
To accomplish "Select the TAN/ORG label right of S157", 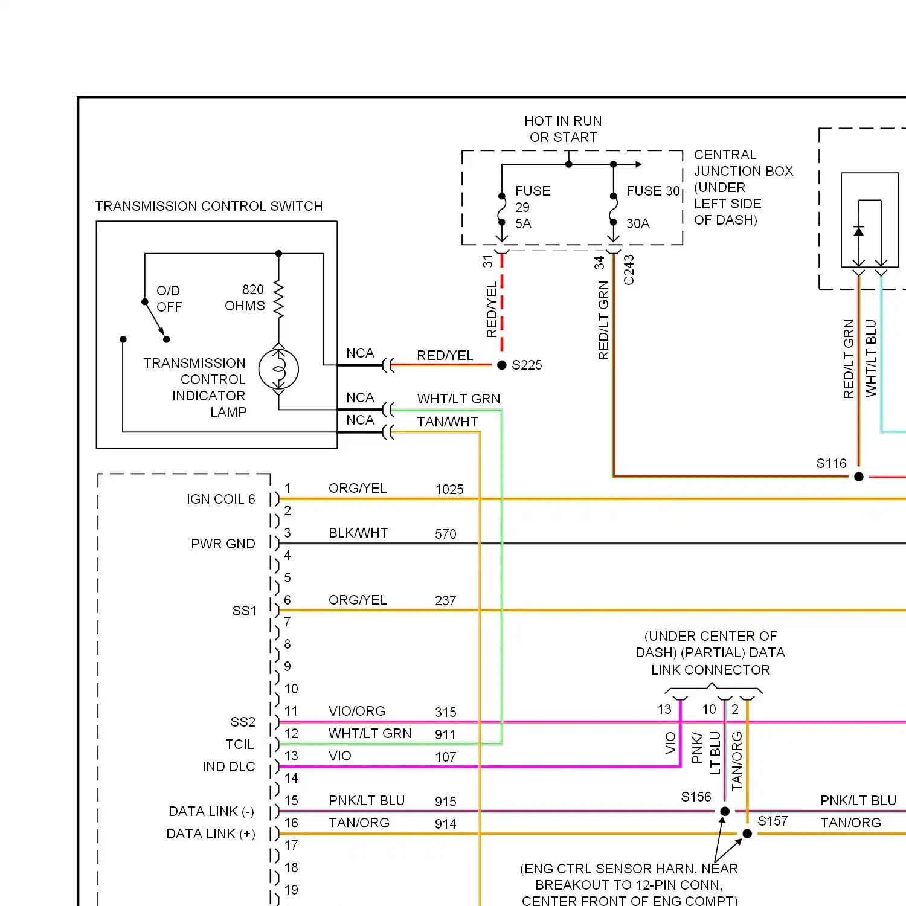I will pyautogui.click(x=850, y=823).
